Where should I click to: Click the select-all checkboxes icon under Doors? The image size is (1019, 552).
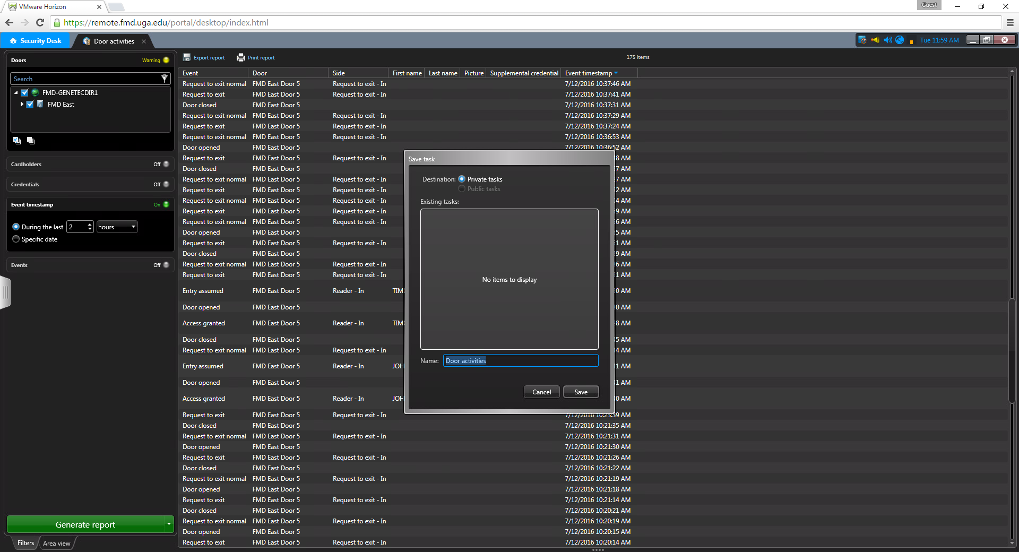(17, 141)
